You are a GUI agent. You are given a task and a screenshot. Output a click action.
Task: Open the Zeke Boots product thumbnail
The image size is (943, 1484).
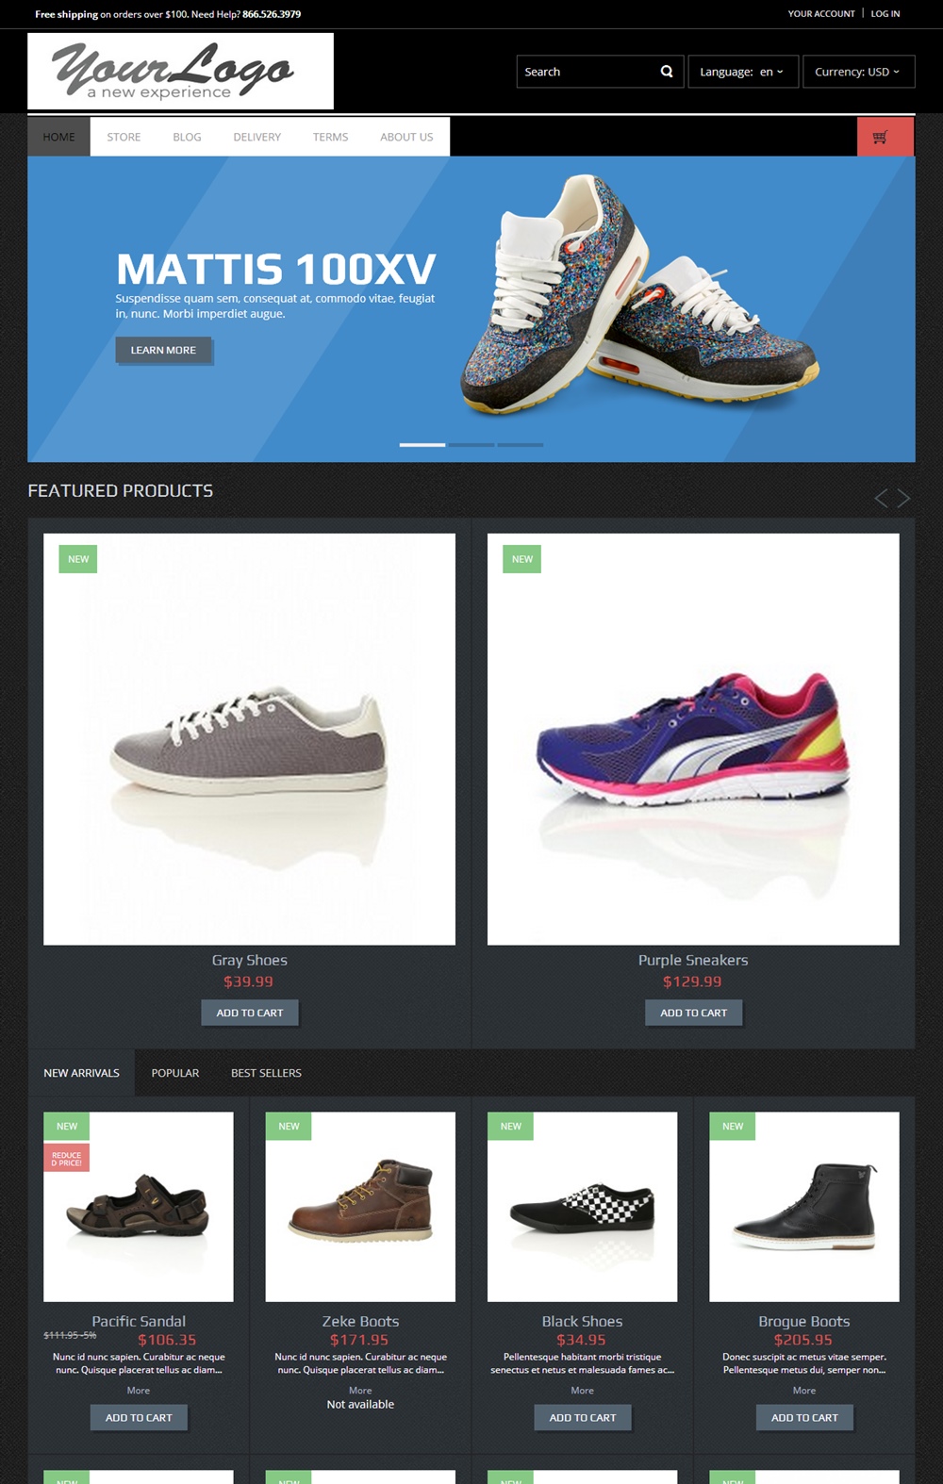(x=360, y=1207)
